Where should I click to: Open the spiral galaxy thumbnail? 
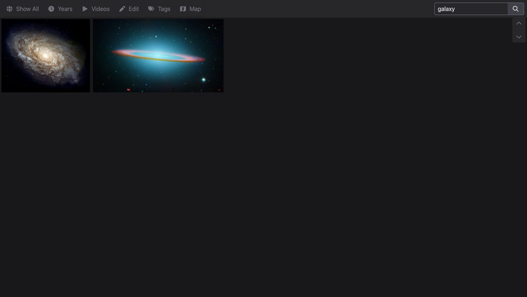[x=46, y=55]
